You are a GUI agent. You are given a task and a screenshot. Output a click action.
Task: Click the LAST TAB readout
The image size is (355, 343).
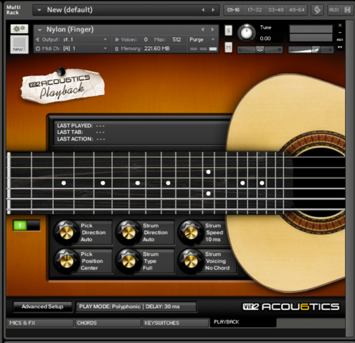(x=81, y=132)
